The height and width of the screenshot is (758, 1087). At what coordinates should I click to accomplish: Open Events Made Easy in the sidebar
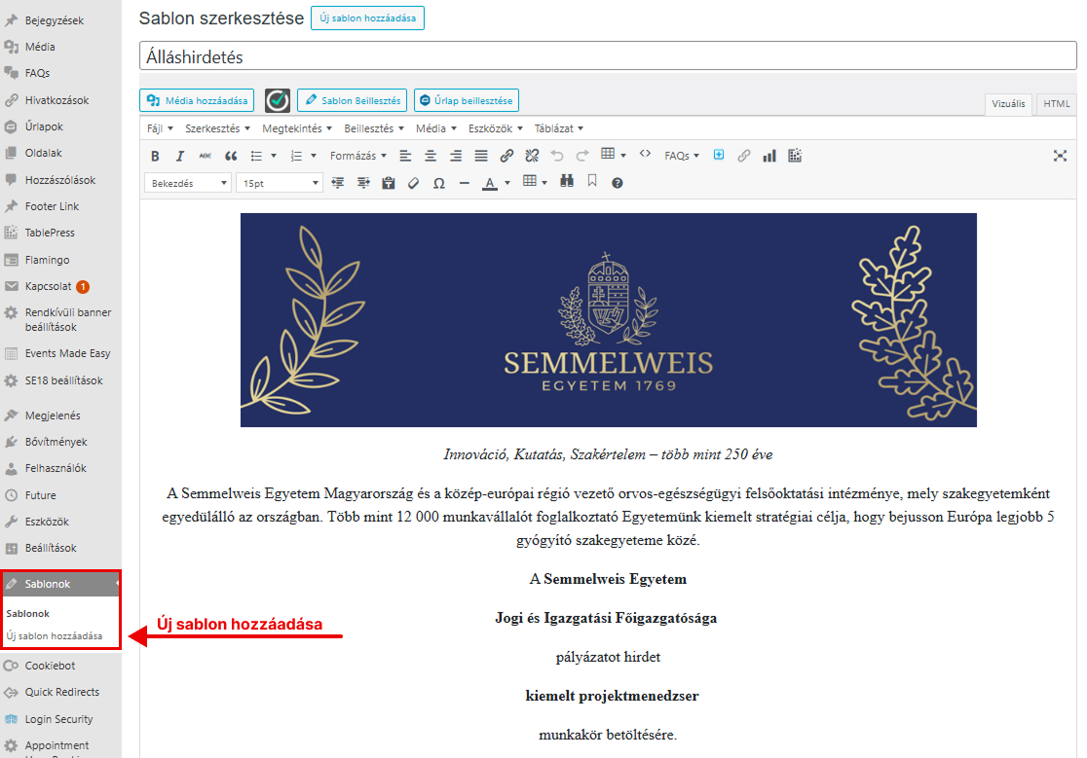[x=67, y=353]
